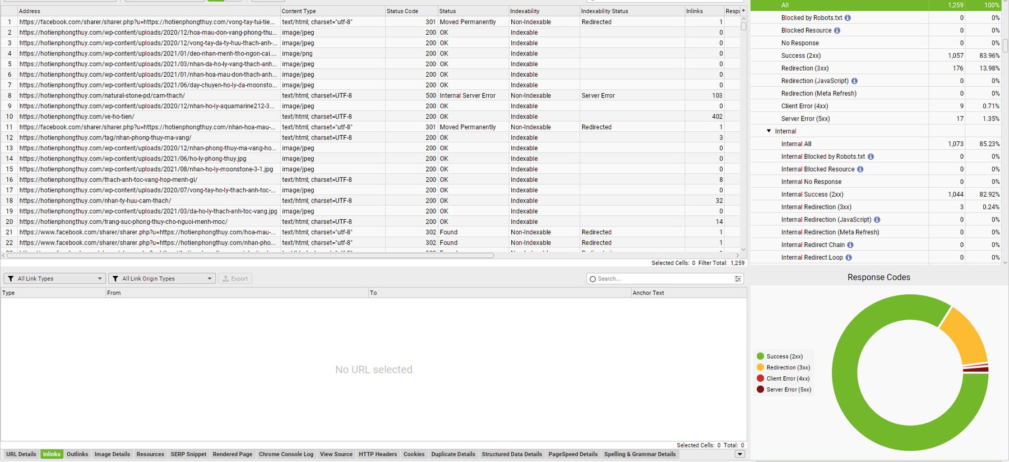The image size is (1009, 462).
Task: Switch to the Outlinks tab
Action: point(77,454)
